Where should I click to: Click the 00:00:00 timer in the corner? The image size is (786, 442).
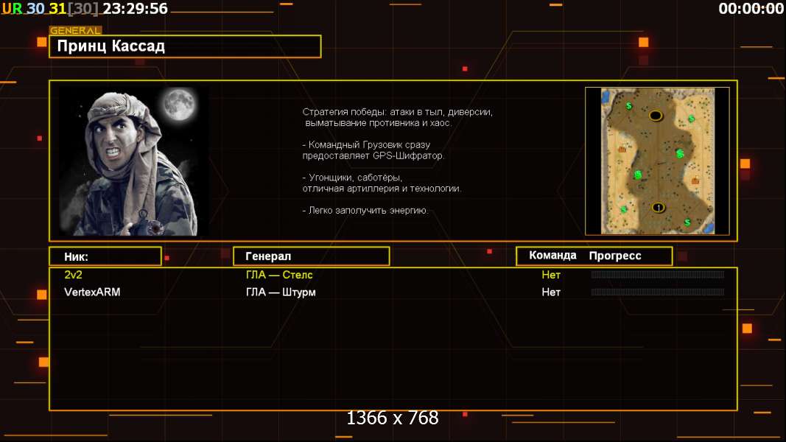(751, 9)
